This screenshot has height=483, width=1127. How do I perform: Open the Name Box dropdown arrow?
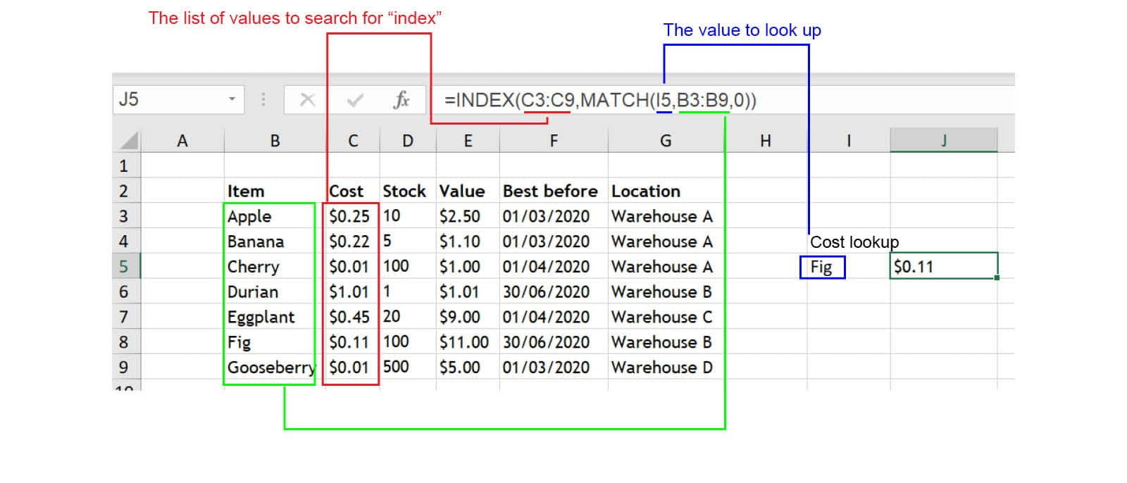tap(232, 99)
